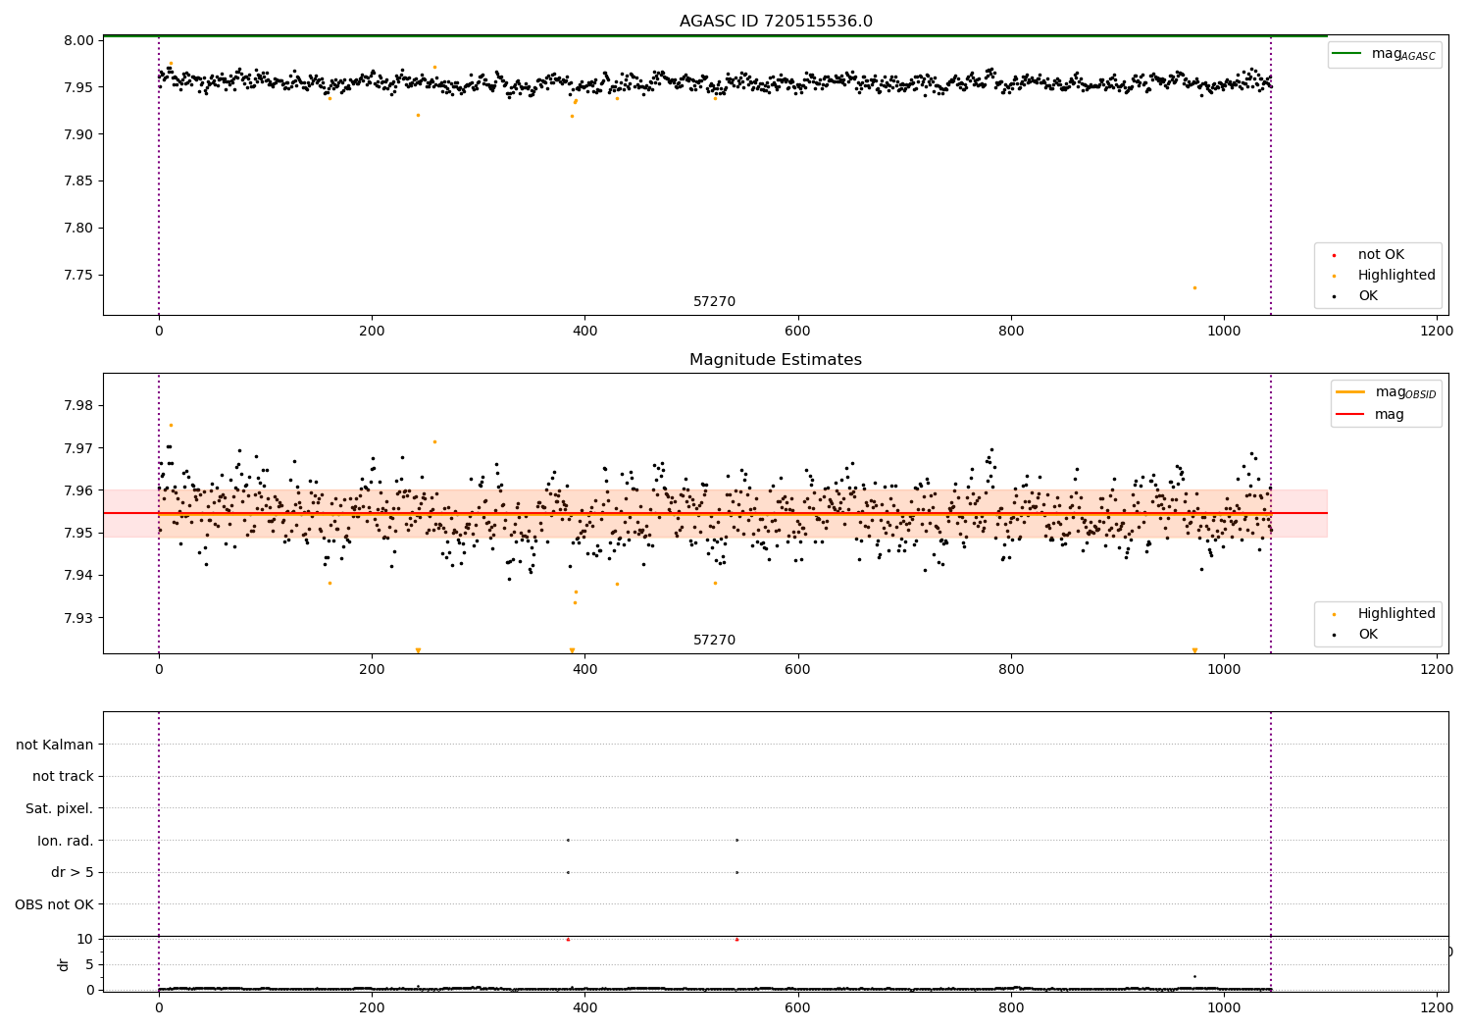Image resolution: width=1471 pixels, height=1030 pixels.
Task: Click the red triangle marker near x=543 on dr axis
Action: (736, 939)
